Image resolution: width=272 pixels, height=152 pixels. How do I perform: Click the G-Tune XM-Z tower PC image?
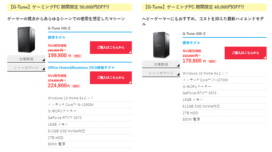(161, 45)
